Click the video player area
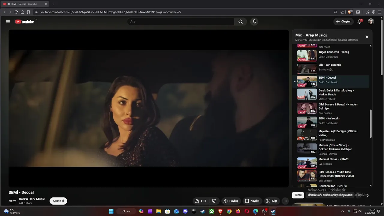384x216 pixels. click(148, 108)
